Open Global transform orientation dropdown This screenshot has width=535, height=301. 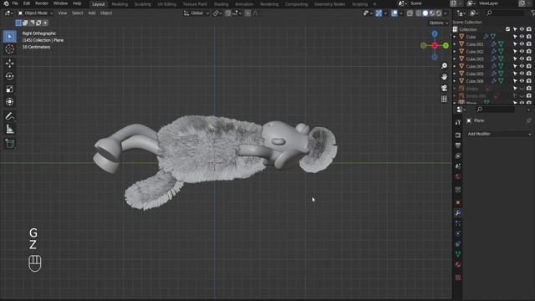point(196,13)
